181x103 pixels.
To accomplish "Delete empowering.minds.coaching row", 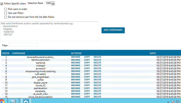I will point(97,71).
